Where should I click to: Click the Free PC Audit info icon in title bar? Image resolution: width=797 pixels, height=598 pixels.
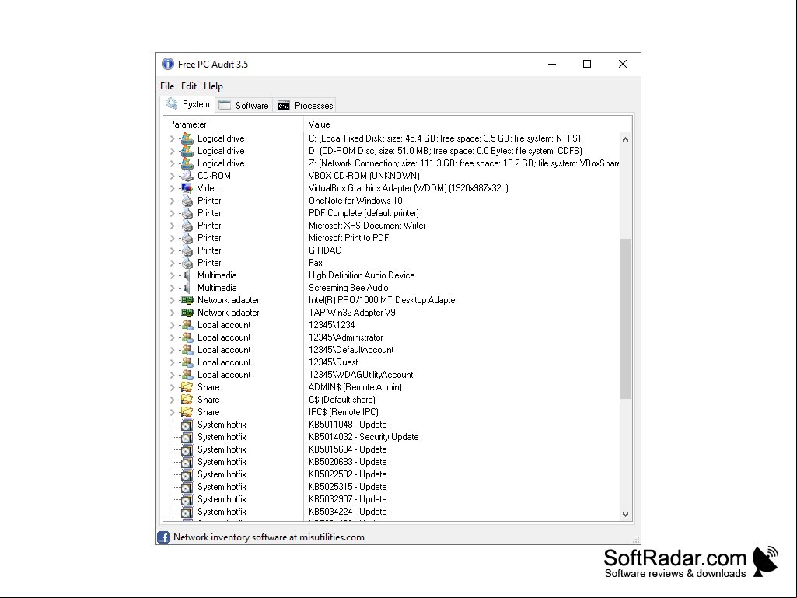(x=168, y=64)
